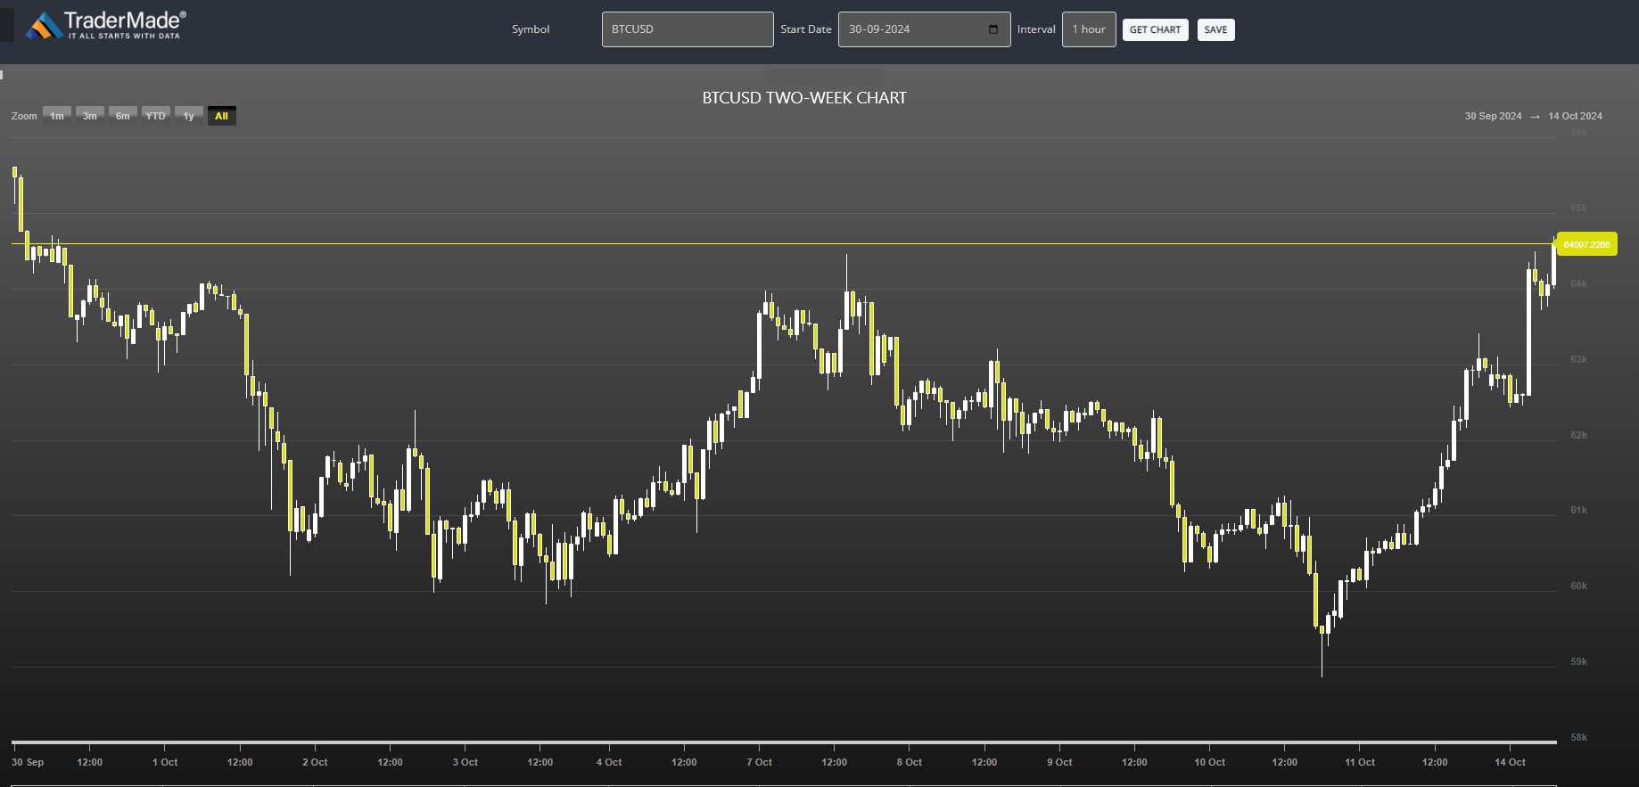Click the 30 Sep time axis label
The width and height of the screenshot is (1639, 787).
(x=28, y=762)
